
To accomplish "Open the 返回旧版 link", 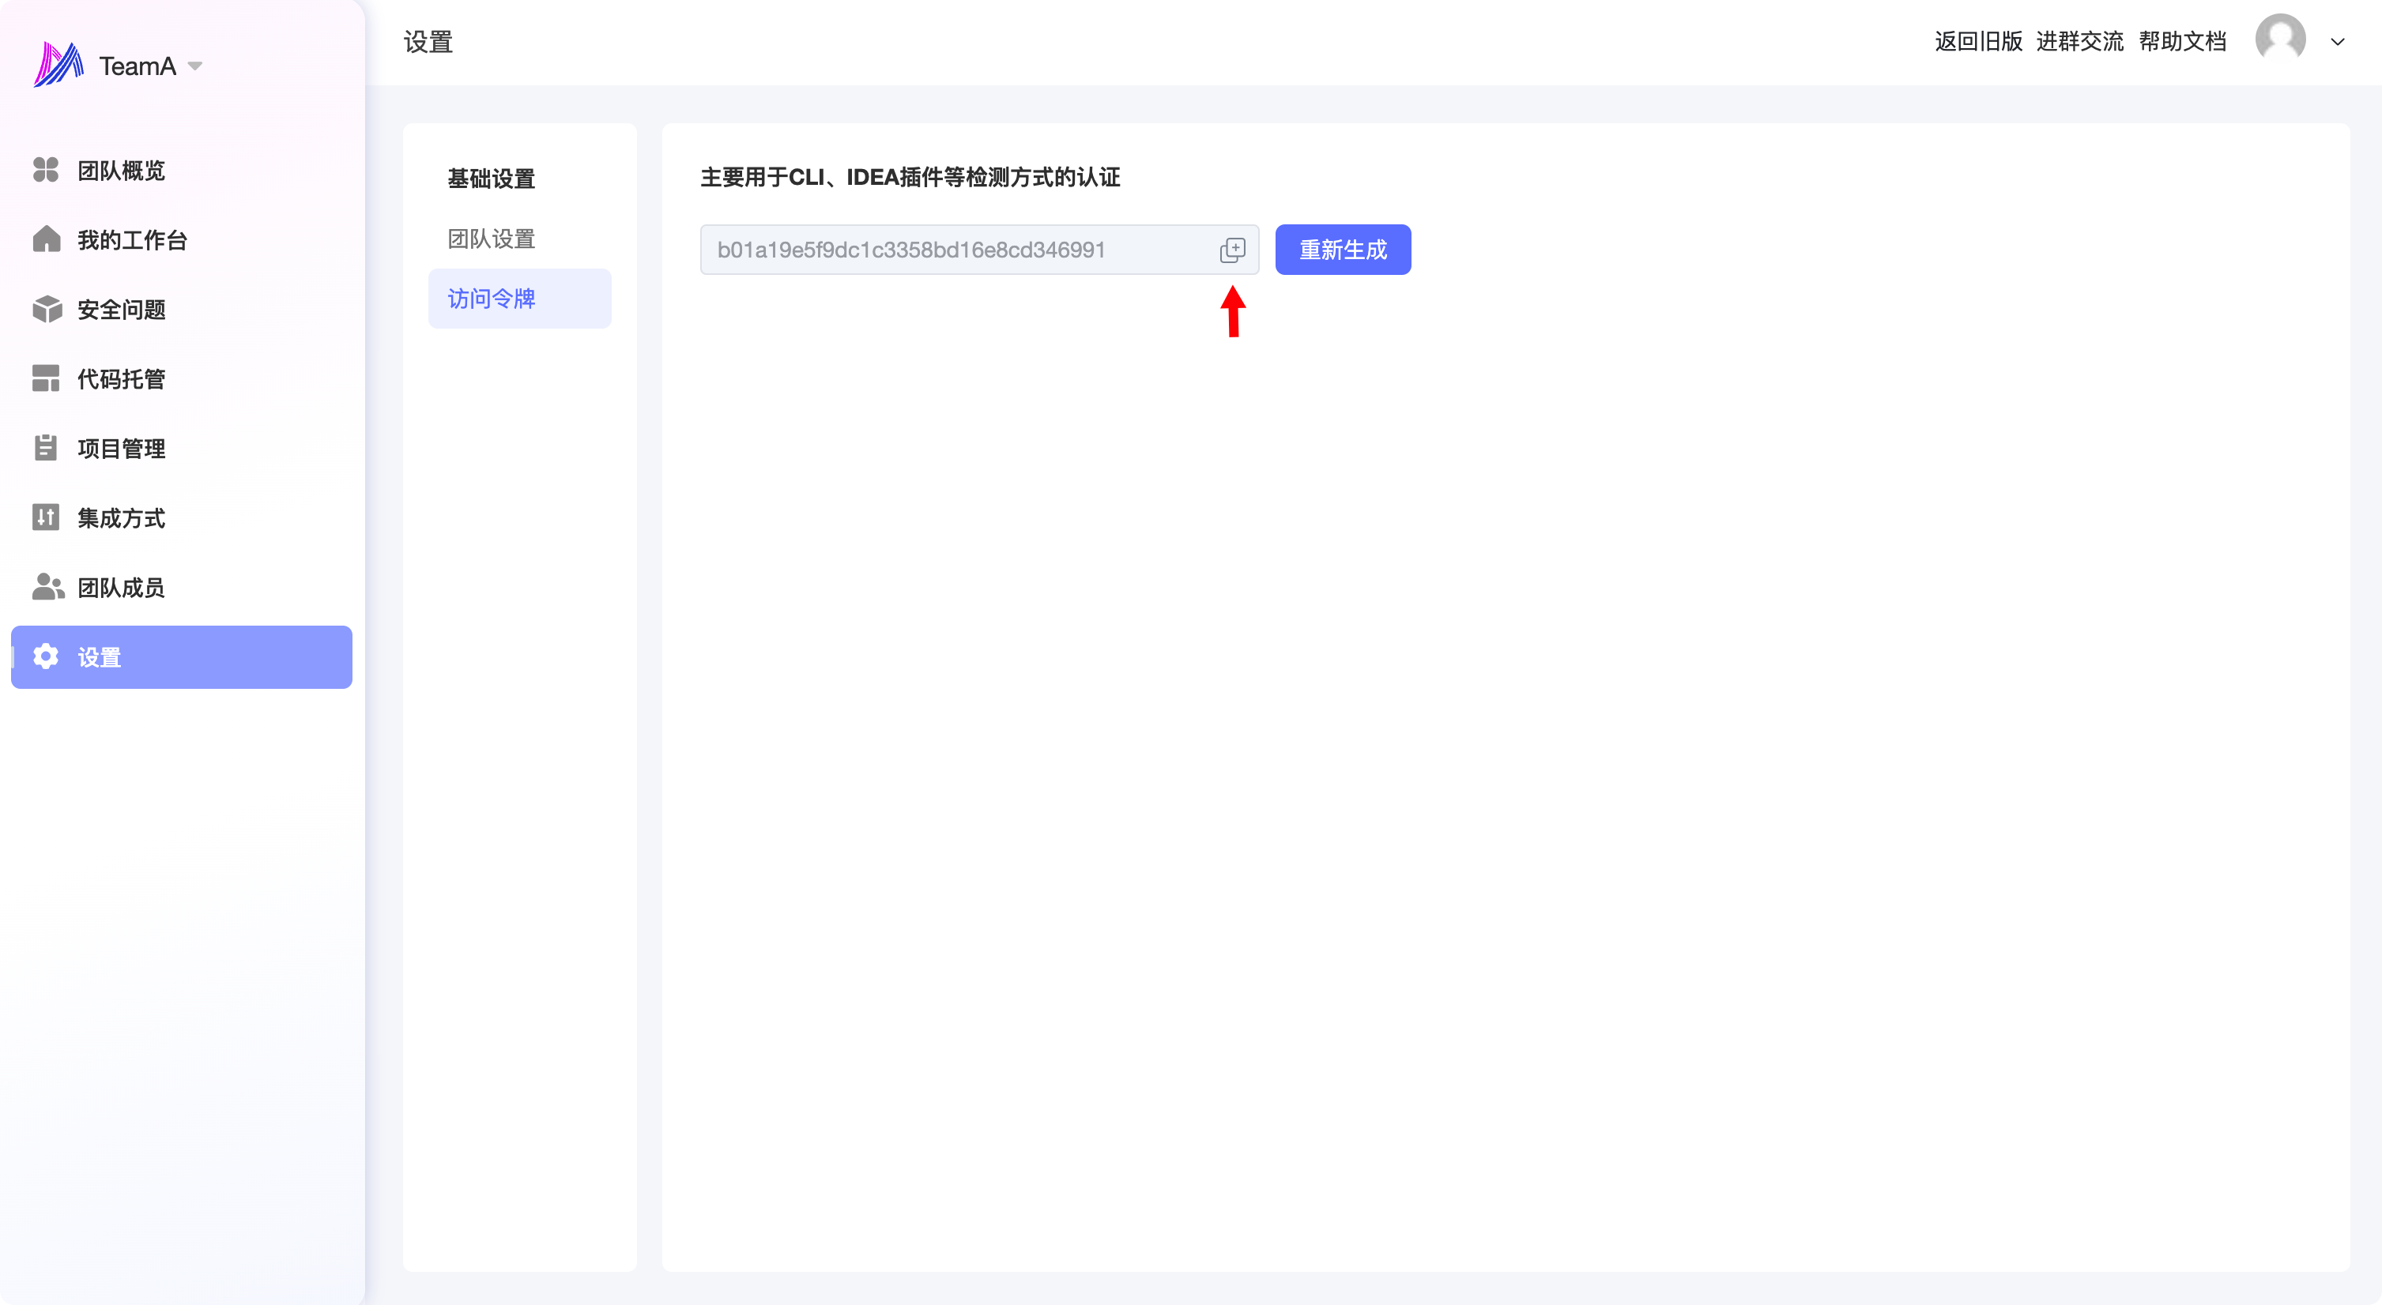I will [x=1978, y=42].
